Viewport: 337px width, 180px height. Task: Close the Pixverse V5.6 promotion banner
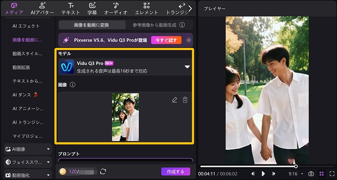188,40
